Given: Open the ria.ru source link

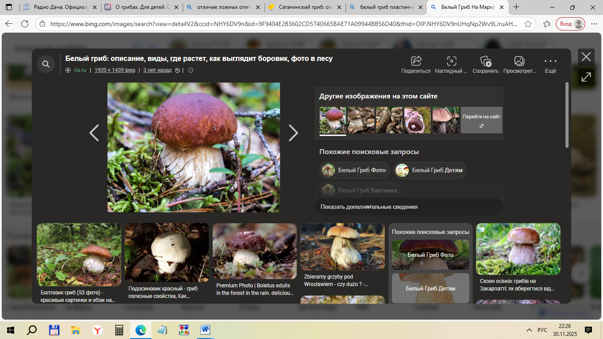Looking at the screenshot, I should (80, 70).
